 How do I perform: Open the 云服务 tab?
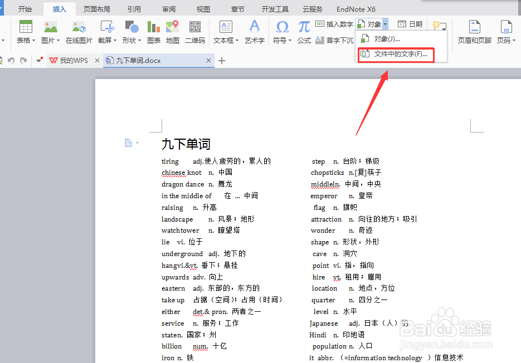click(x=313, y=9)
